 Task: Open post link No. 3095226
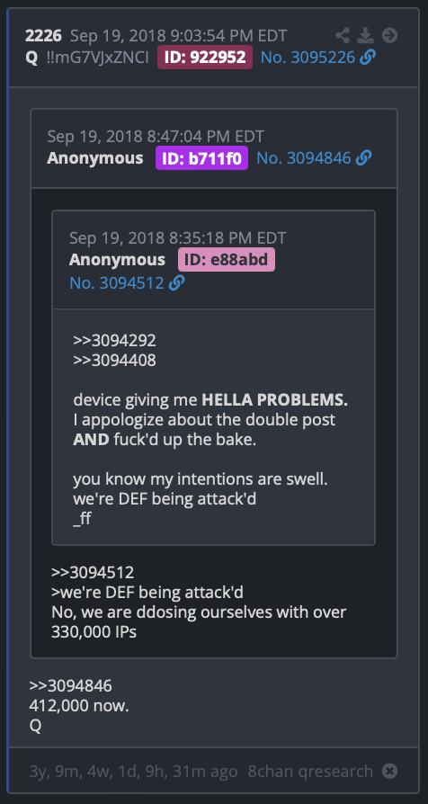point(308,57)
